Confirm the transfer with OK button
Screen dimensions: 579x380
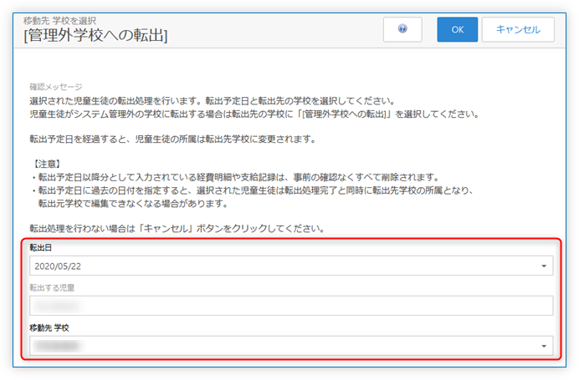[x=457, y=29]
